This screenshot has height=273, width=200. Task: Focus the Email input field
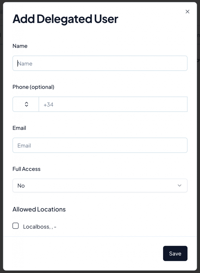(x=100, y=145)
